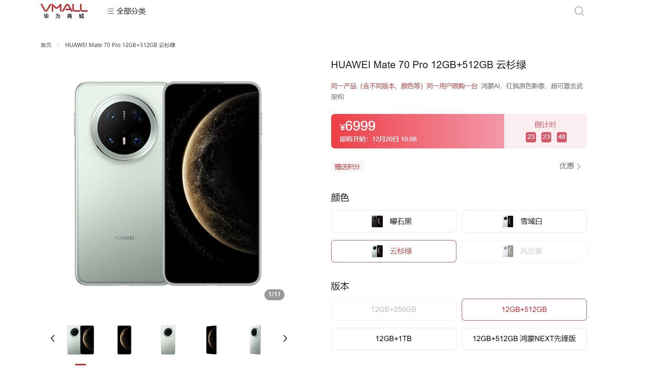Open the 全部分类 categories dropdown
Viewport: 654px width, 368px height.
(x=127, y=11)
